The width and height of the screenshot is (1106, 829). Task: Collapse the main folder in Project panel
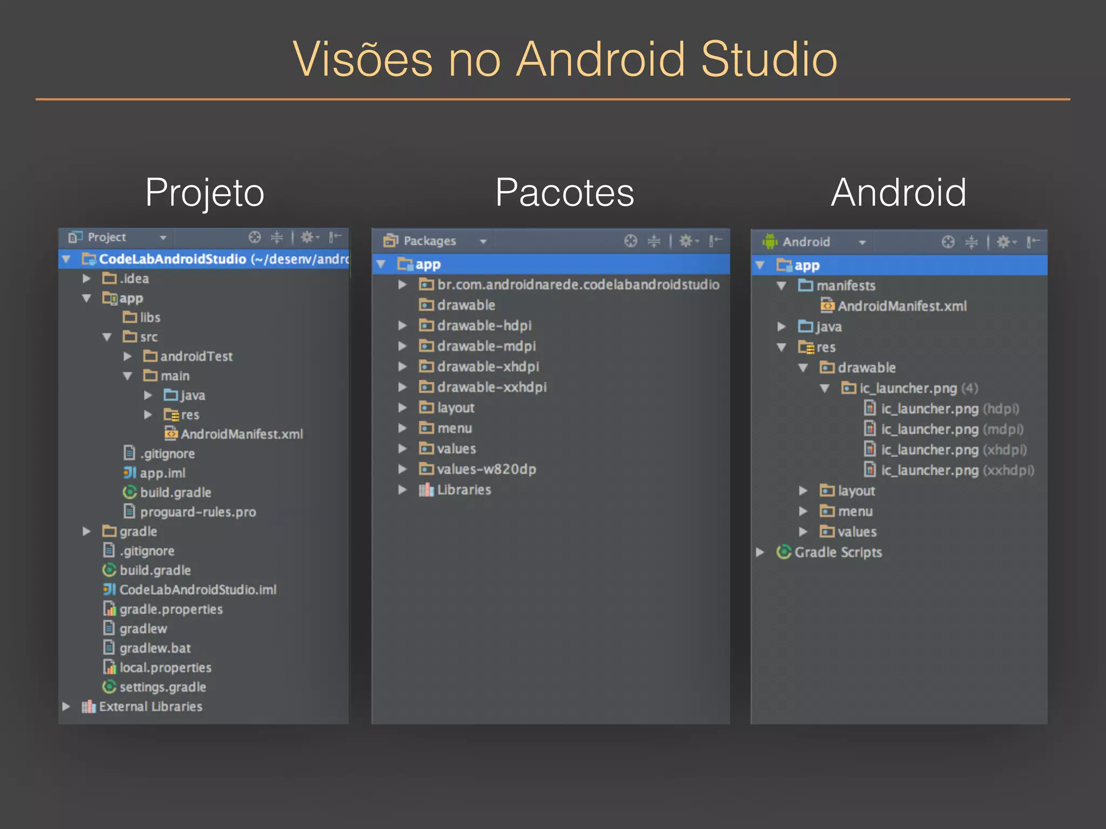point(127,376)
